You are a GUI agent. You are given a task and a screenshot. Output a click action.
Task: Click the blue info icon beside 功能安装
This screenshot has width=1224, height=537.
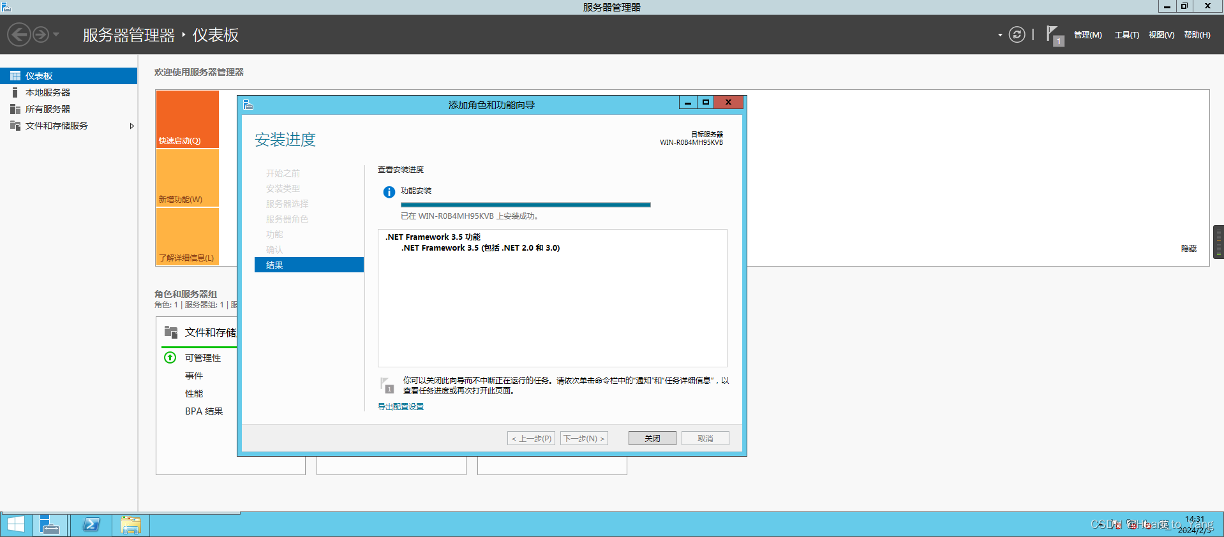click(x=389, y=192)
